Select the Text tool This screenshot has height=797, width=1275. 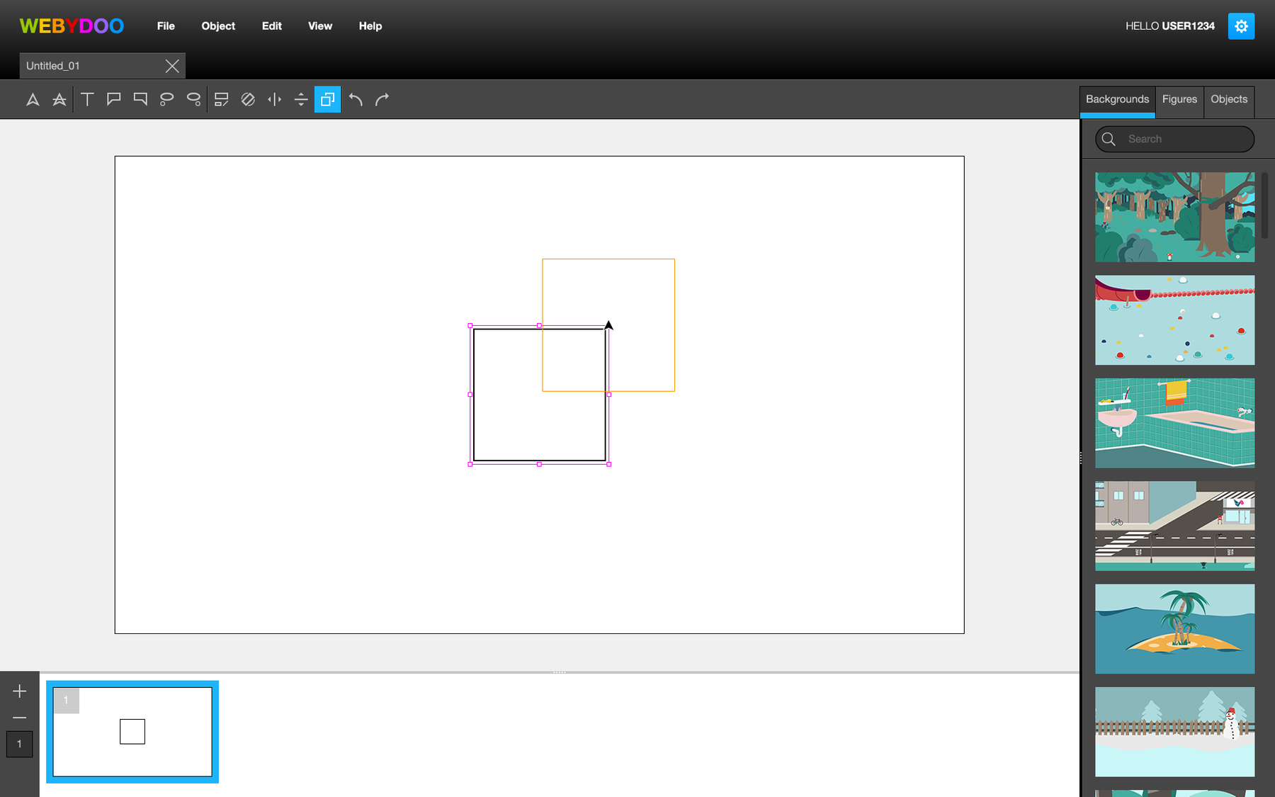point(87,100)
